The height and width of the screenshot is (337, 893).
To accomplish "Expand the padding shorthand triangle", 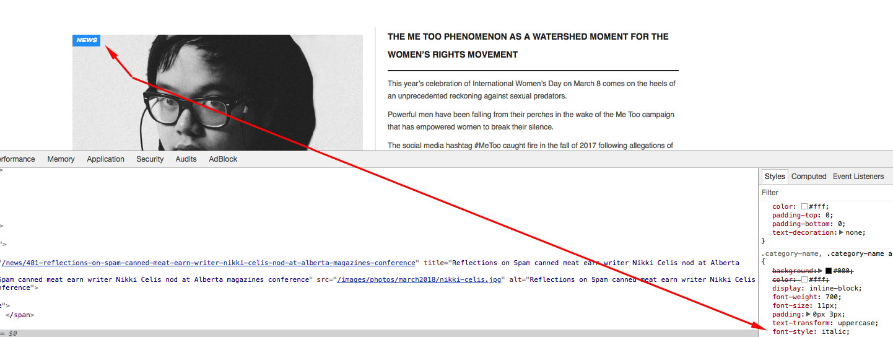I will tap(809, 315).
